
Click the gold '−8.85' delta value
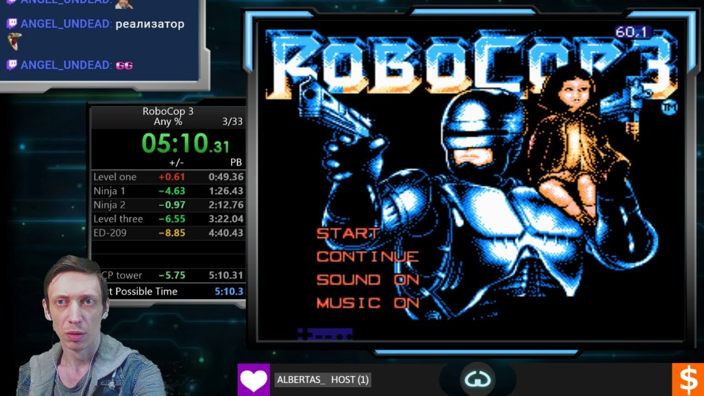pyautogui.click(x=172, y=233)
